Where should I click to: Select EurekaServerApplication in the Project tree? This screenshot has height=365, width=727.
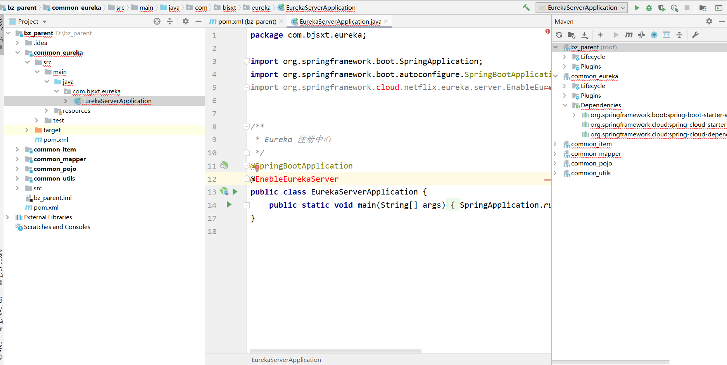click(x=117, y=101)
